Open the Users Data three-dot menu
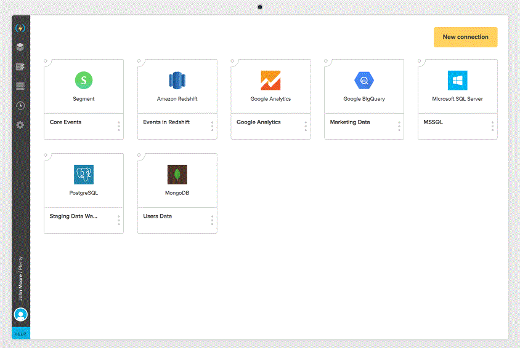 [213, 220]
